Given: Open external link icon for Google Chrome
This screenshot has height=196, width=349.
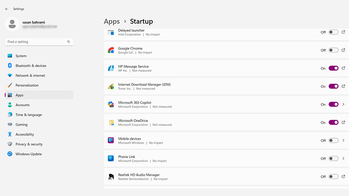Looking at the screenshot, I should [343, 50].
